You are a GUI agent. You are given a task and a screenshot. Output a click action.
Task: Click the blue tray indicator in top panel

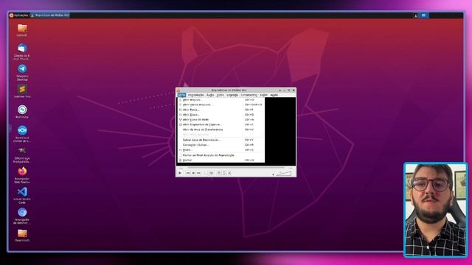pyautogui.click(x=424, y=15)
